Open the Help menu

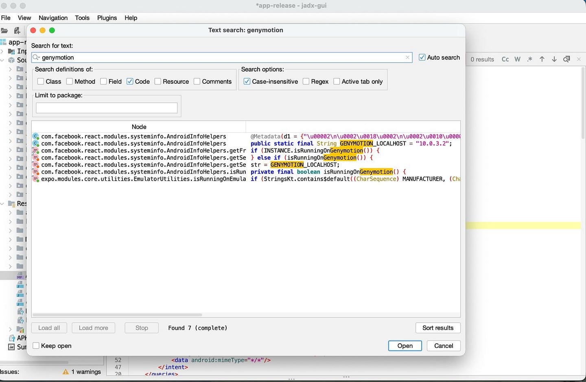click(131, 17)
